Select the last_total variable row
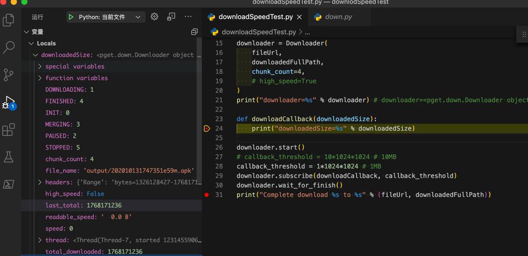The height and width of the screenshot is (256, 528). [112, 205]
